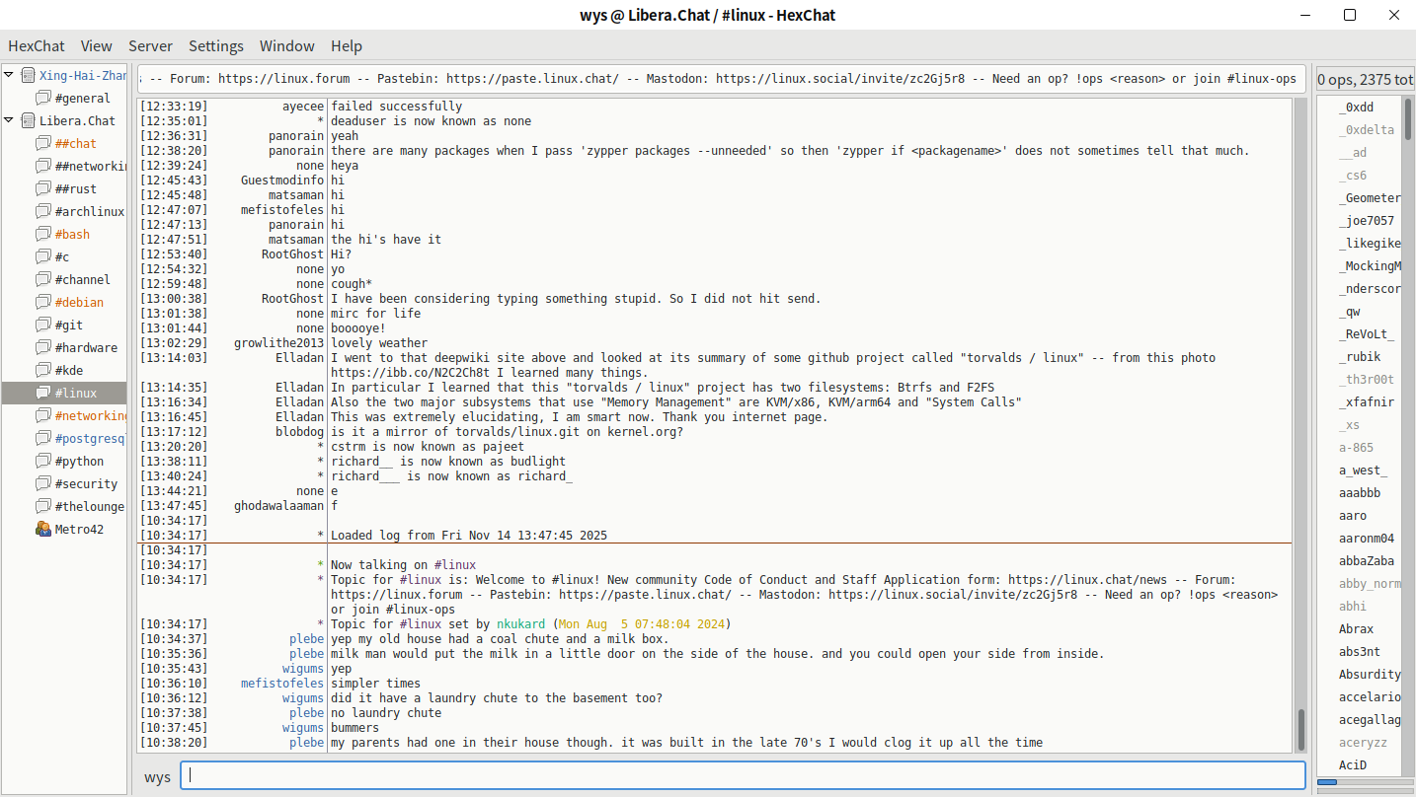This screenshot has height=797, width=1416.
Task: Click the wys nickname button
Action: [x=157, y=777]
